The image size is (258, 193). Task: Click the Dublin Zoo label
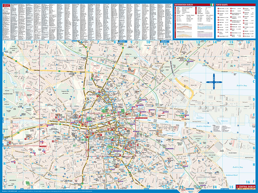click(17, 93)
